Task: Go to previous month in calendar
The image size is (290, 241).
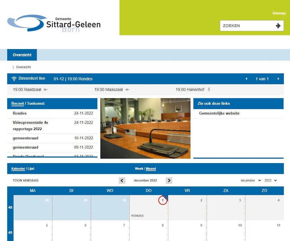Action: pos(122,180)
